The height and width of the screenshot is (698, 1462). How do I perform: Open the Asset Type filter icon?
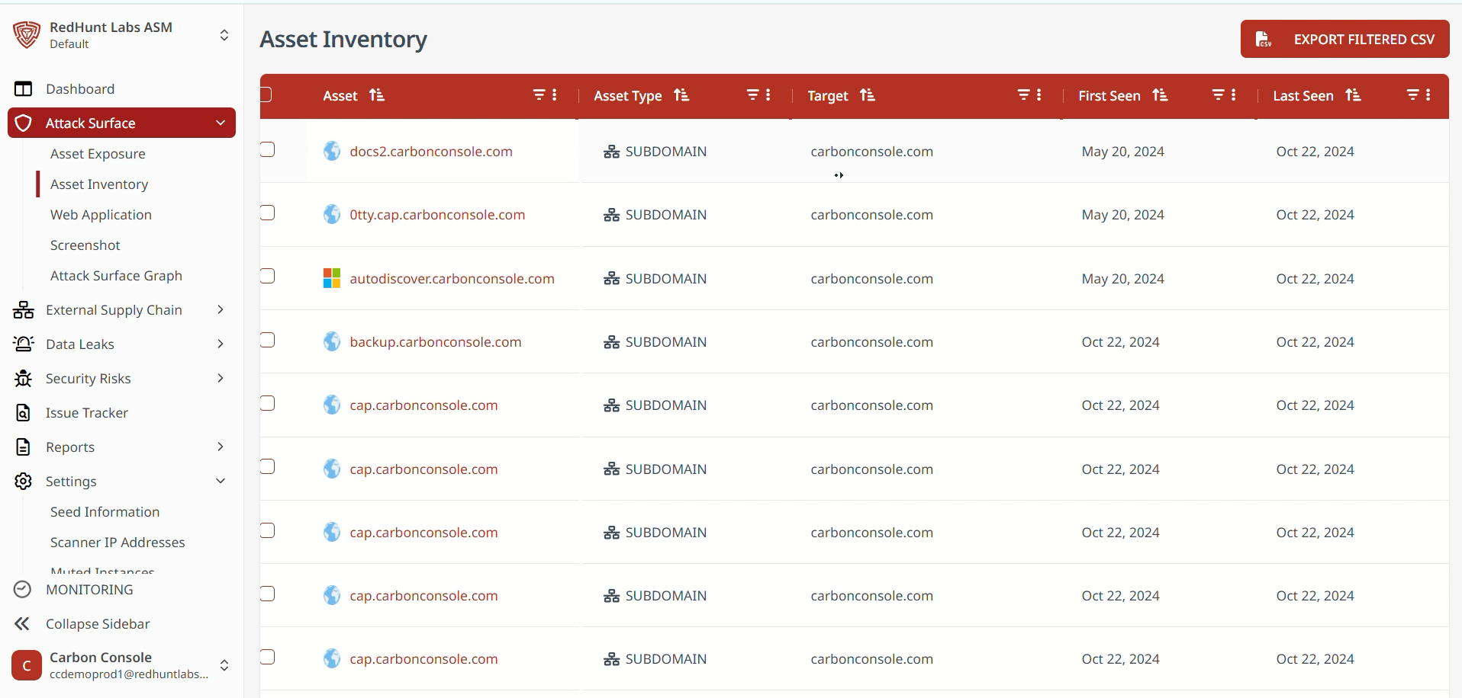click(753, 95)
